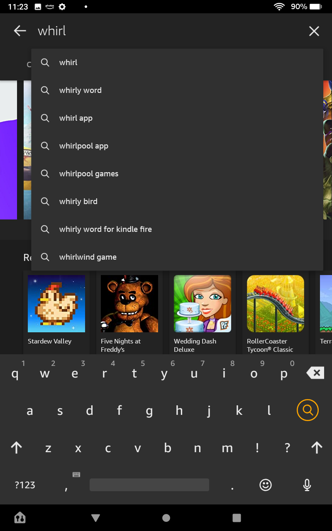Tap the I key
The height and width of the screenshot is (531, 332).
click(x=224, y=374)
